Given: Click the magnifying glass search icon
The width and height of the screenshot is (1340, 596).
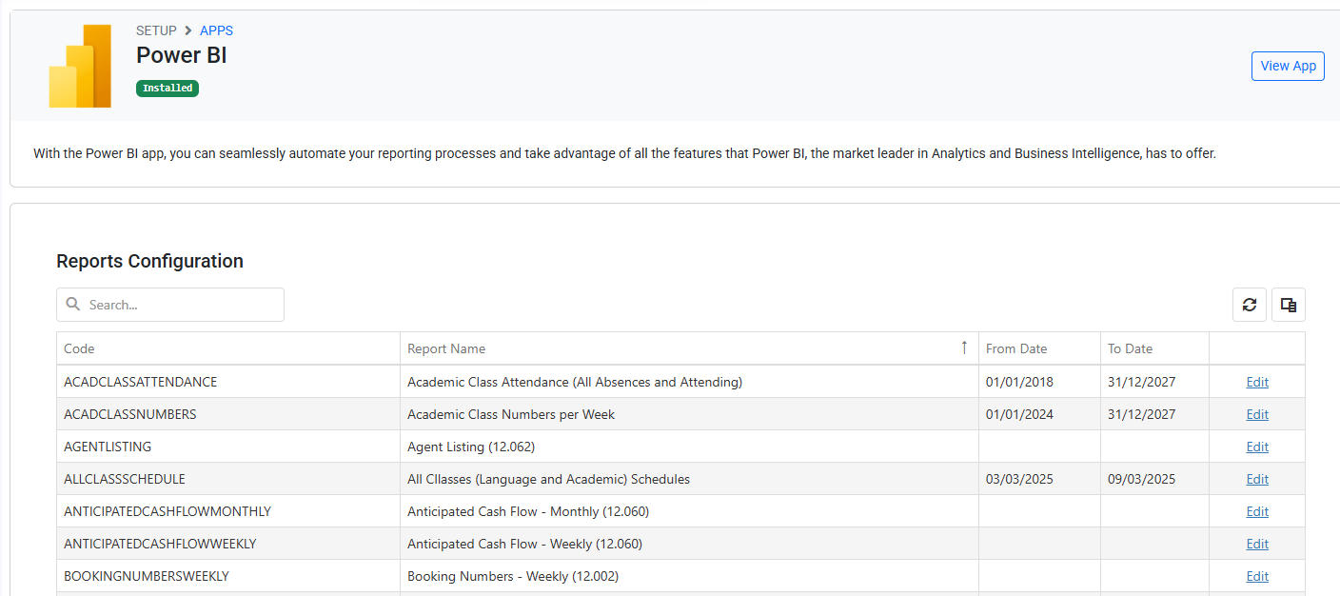Looking at the screenshot, I should (73, 305).
